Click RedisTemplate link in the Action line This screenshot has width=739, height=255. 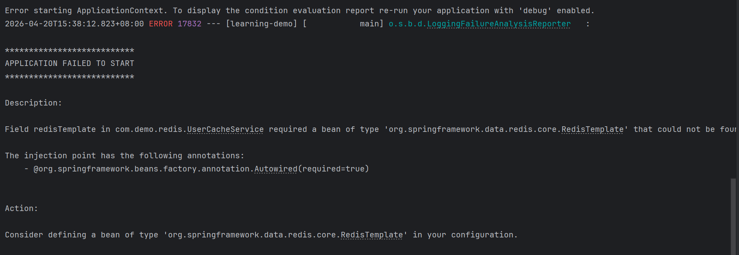click(x=371, y=235)
